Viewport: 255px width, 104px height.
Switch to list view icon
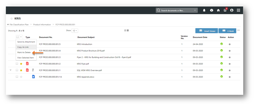click(128, 30)
